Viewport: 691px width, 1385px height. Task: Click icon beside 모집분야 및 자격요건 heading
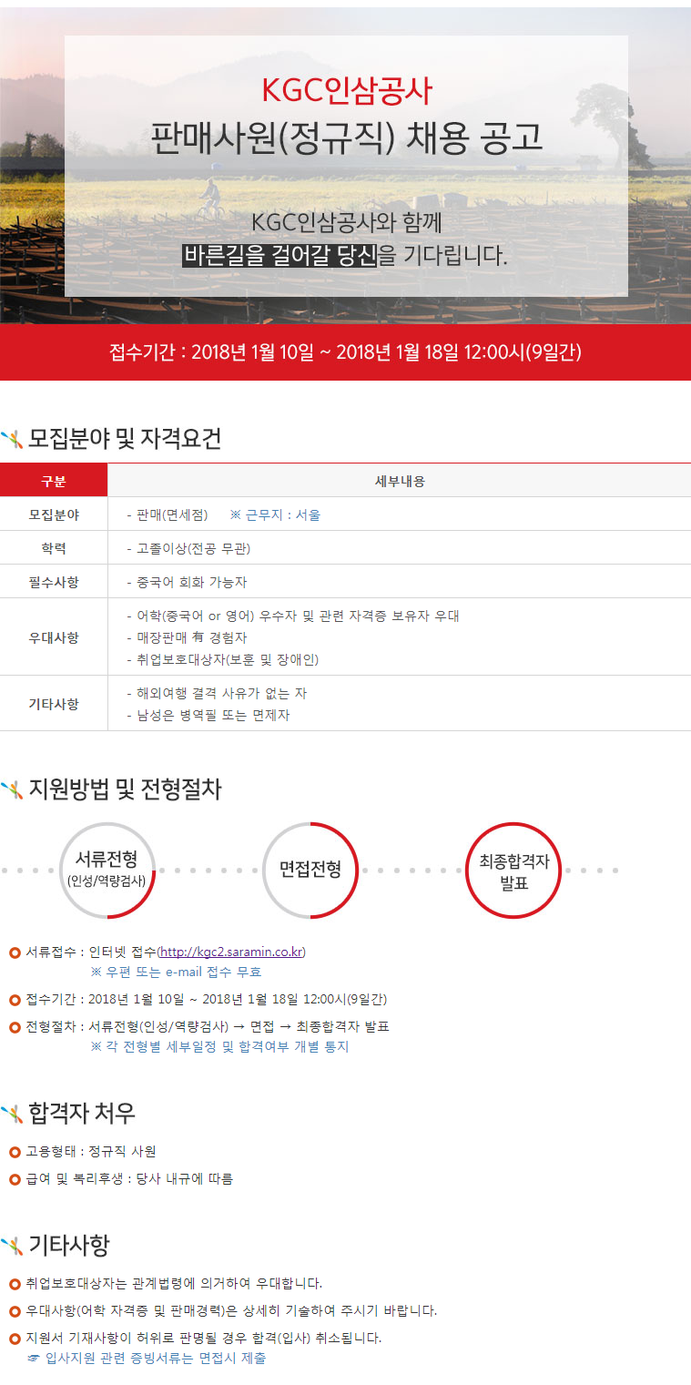(x=12, y=440)
